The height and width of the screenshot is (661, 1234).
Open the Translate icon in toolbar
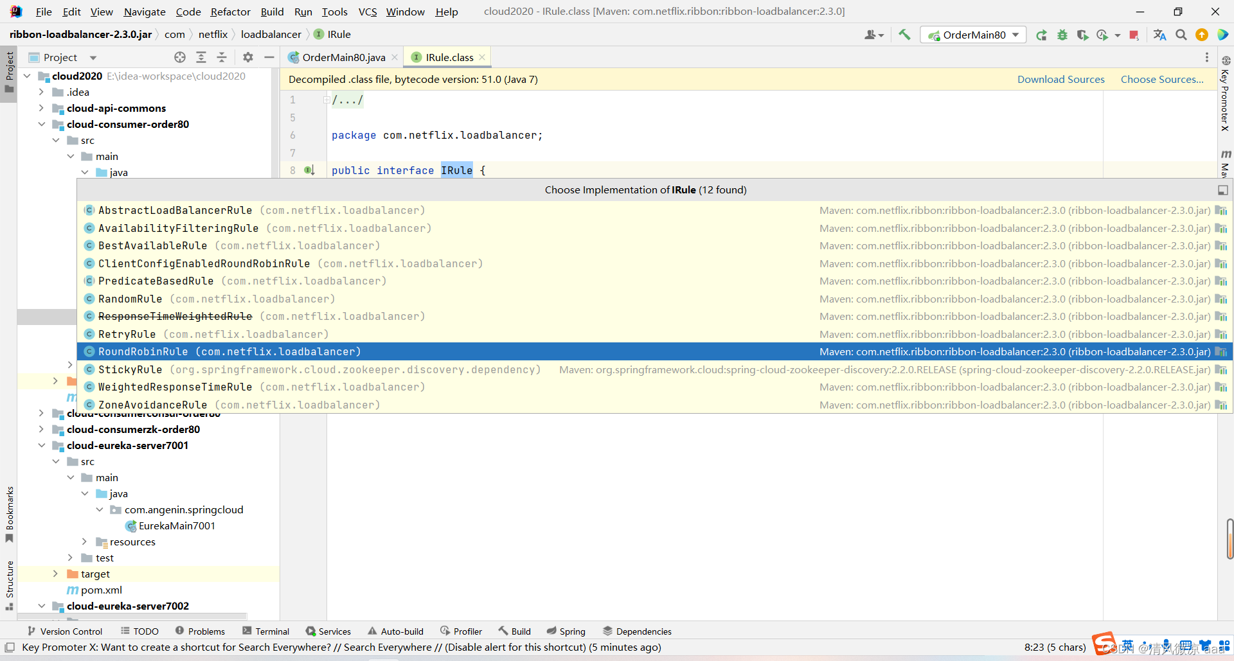pyautogui.click(x=1160, y=35)
